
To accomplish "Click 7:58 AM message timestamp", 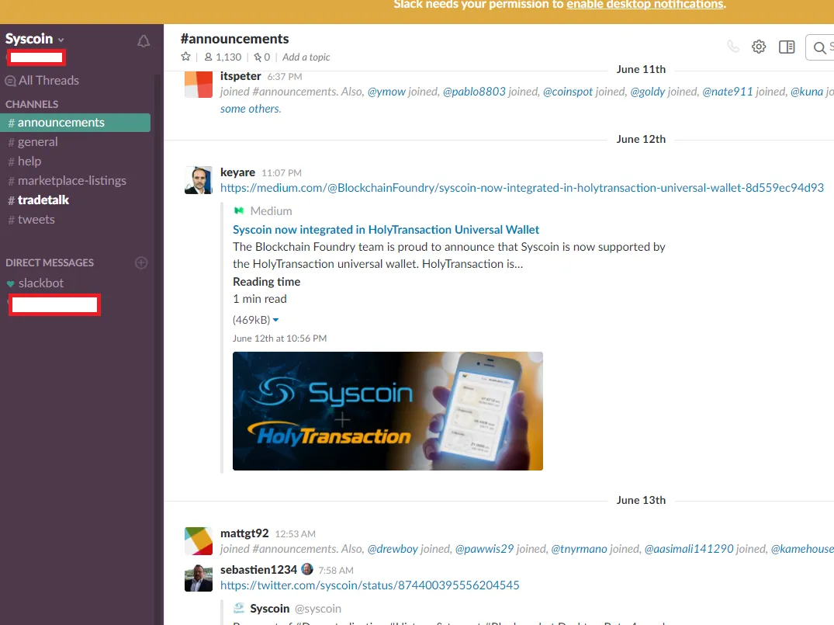I will pyautogui.click(x=336, y=570).
